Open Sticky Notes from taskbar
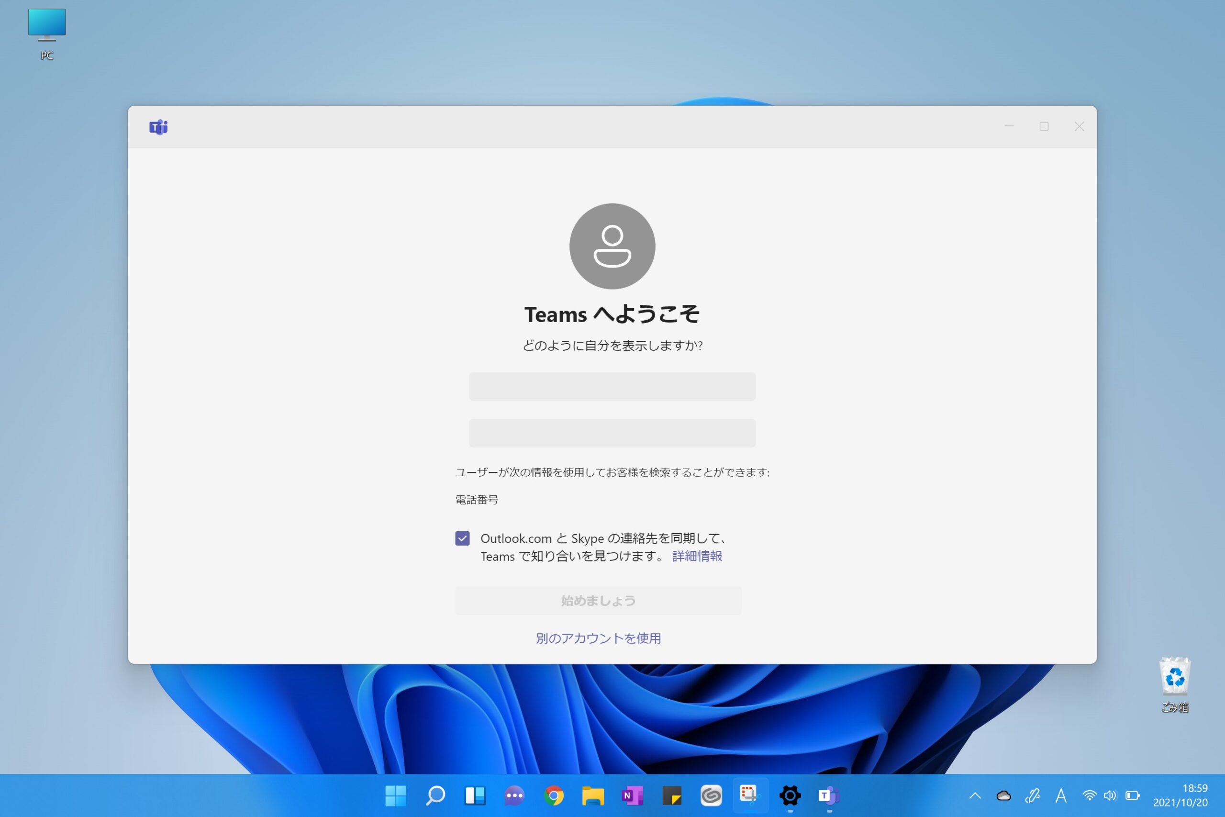The width and height of the screenshot is (1225, 817). 671,795
